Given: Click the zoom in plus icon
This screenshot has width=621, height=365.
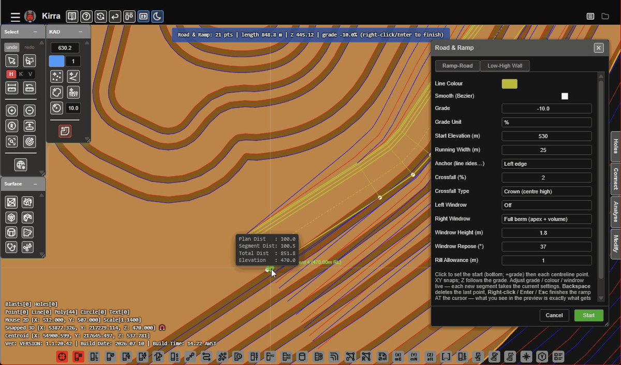Looking at the screenshot, I should coord(12,110).
